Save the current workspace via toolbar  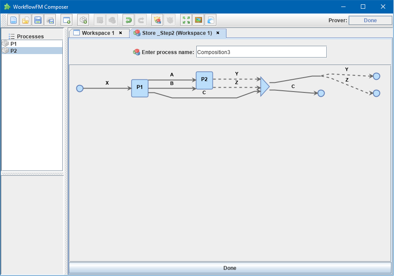(38, 20)
